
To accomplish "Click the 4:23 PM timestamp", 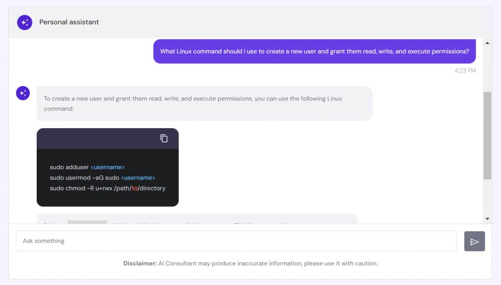I will pos(465,70).
